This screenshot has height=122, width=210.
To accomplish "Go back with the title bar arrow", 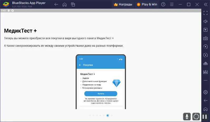I will tap(56, 4).
